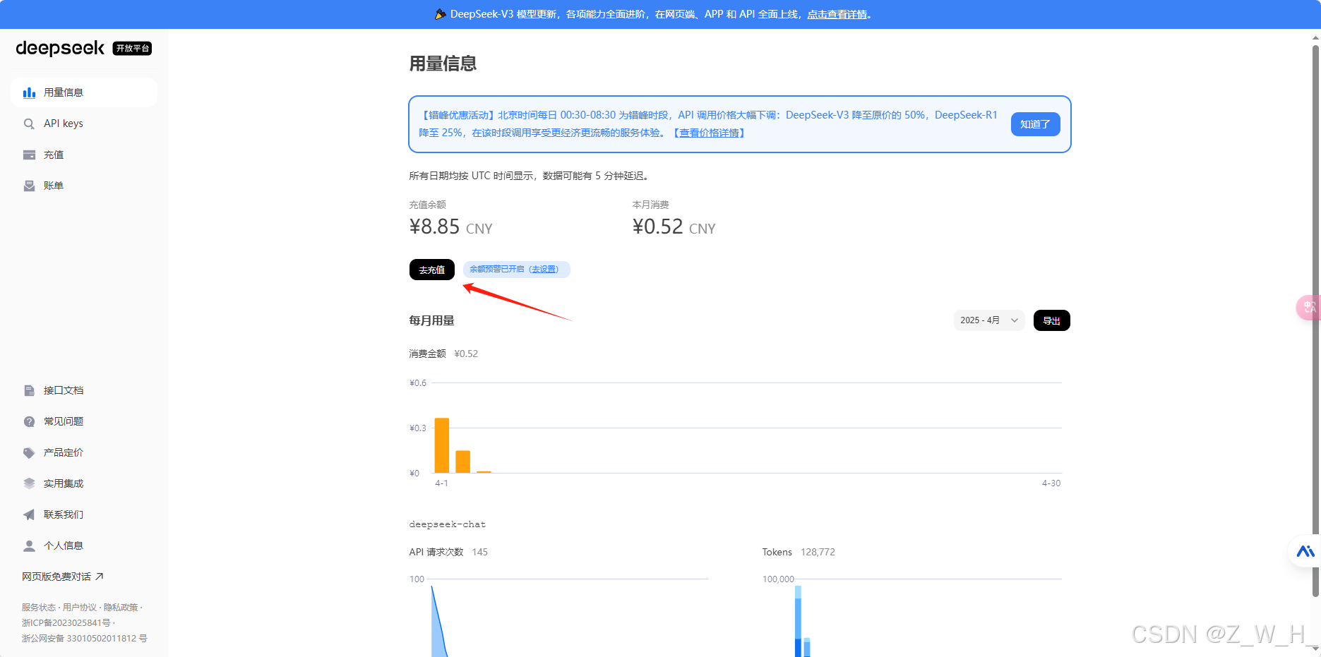Click the bill icon beside 账单

pyautogui.click(x=29, y=186)
